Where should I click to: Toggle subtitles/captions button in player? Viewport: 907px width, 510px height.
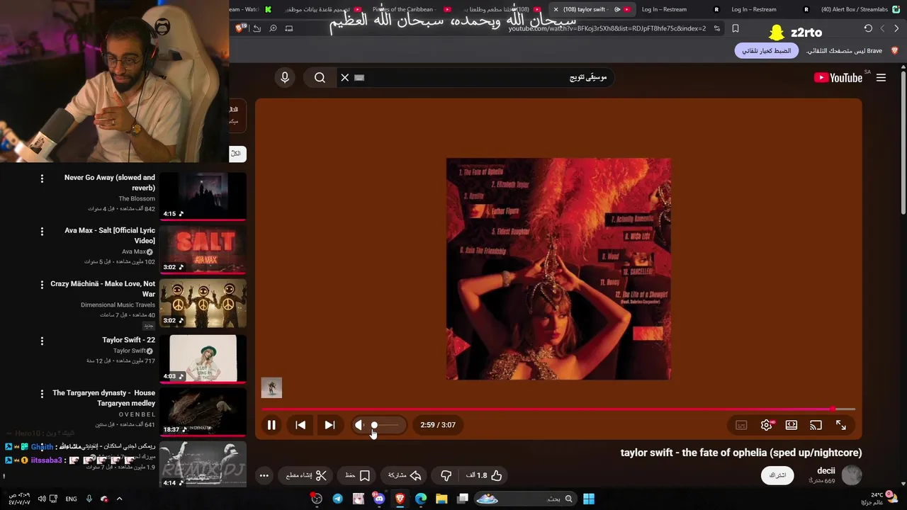(x=741, y=425)
